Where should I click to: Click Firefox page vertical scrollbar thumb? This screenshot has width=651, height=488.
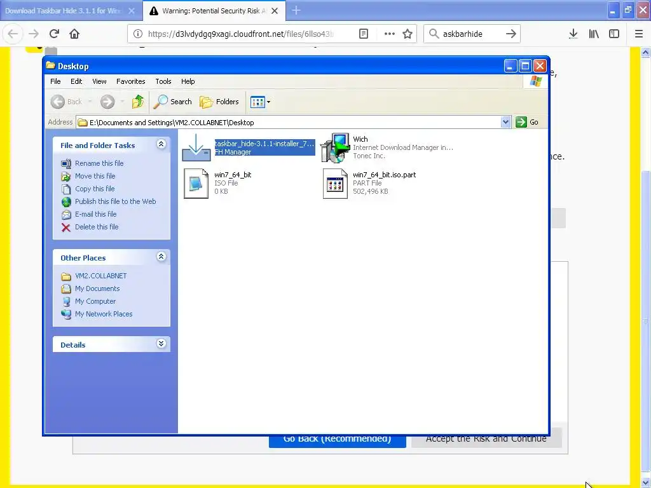646,322
